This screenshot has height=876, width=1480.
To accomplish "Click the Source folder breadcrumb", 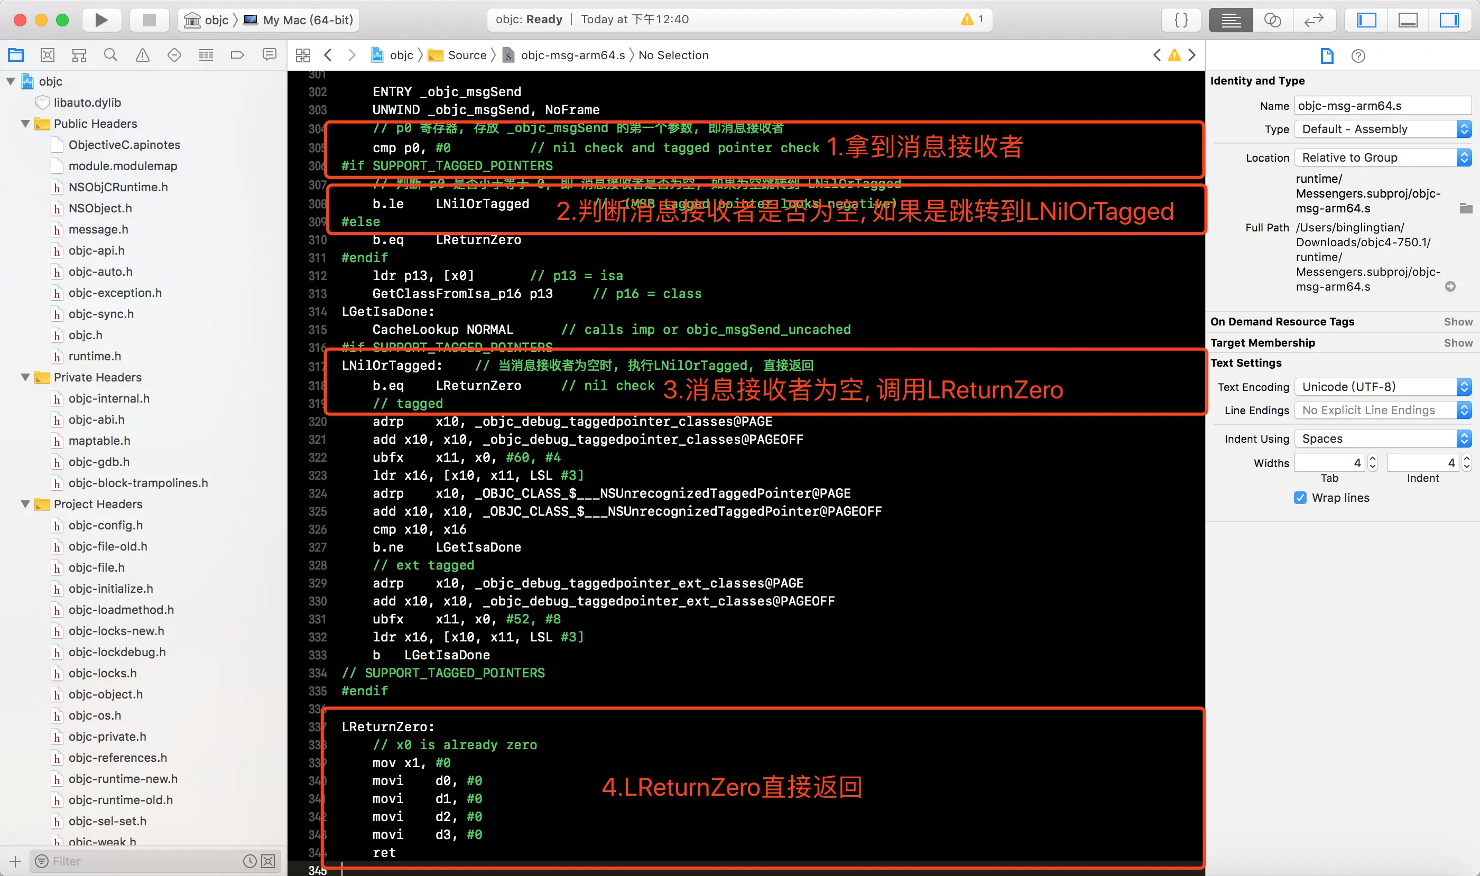I will click(467, 55).
